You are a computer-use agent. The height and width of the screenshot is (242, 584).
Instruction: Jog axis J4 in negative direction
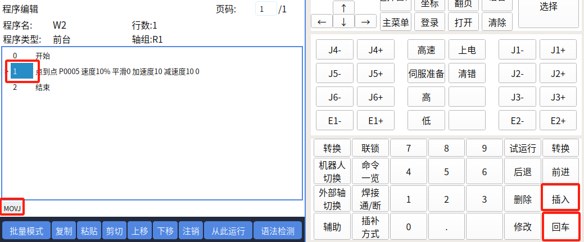(334, 50)
